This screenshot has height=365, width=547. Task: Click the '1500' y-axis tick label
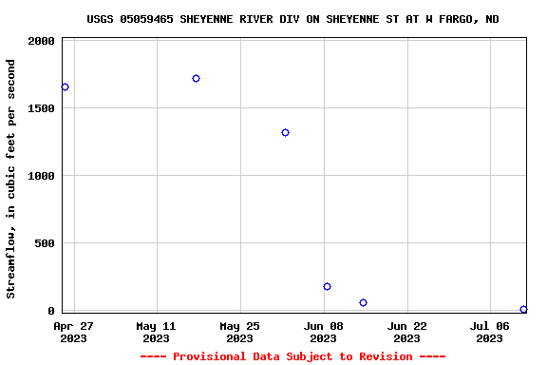[x=41, y=108]
